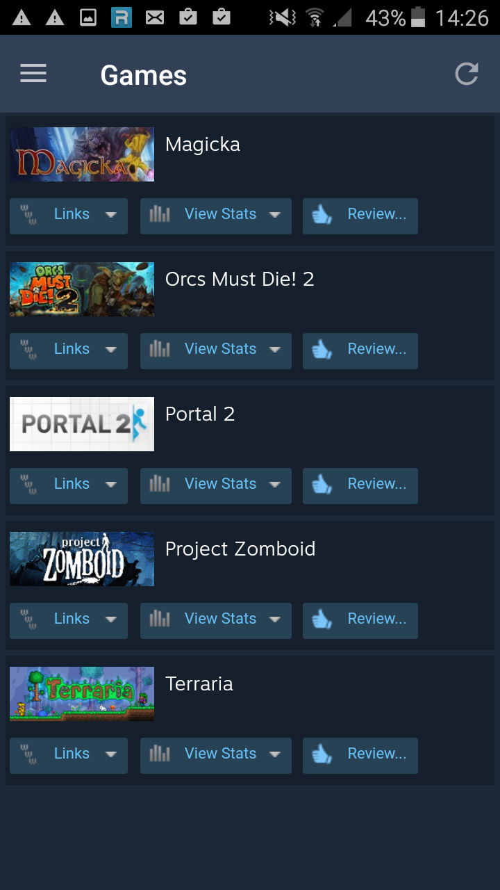Tap the Portal 2 banner thumbnail
This screenshot has width=500, height=890.
pyautogui.click(x=82, y=424)
